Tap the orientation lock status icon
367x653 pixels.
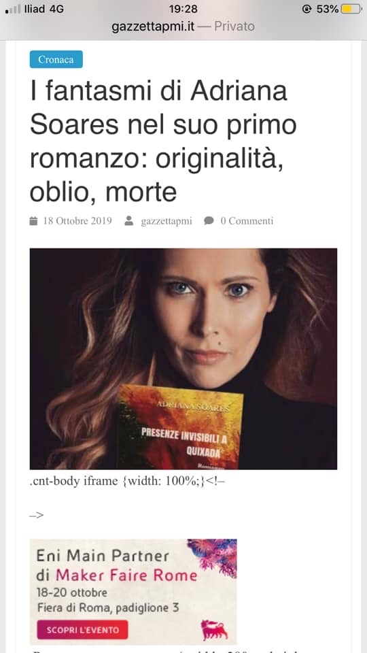tap(307, 9)
